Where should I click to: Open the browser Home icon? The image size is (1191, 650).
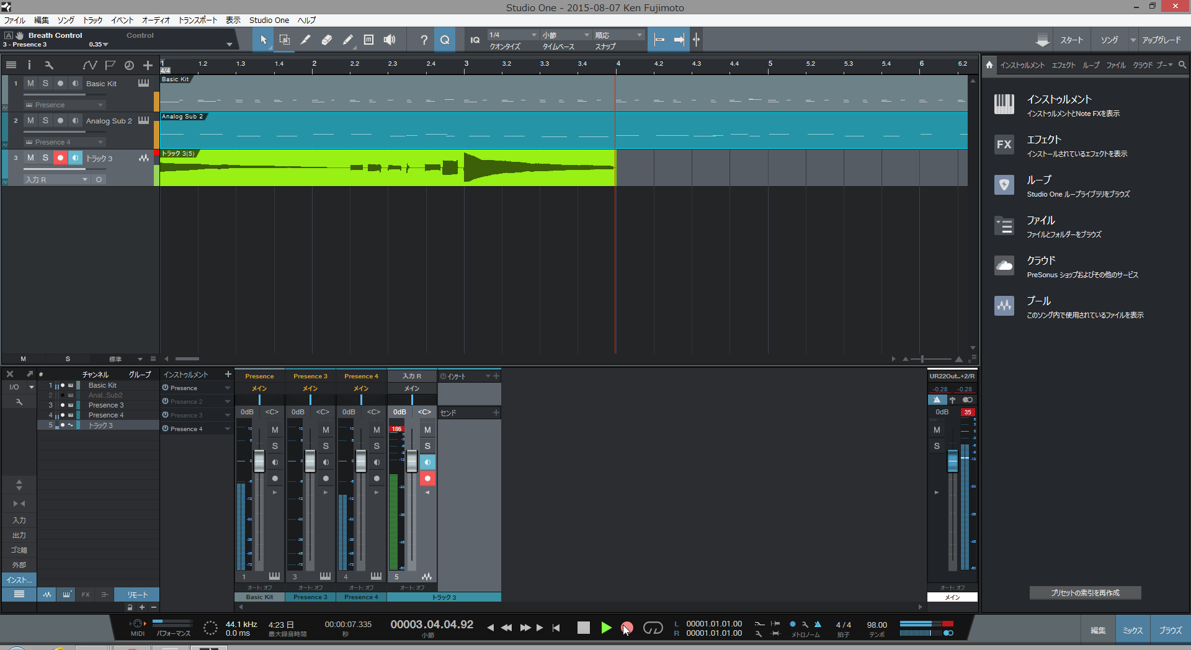989,65
